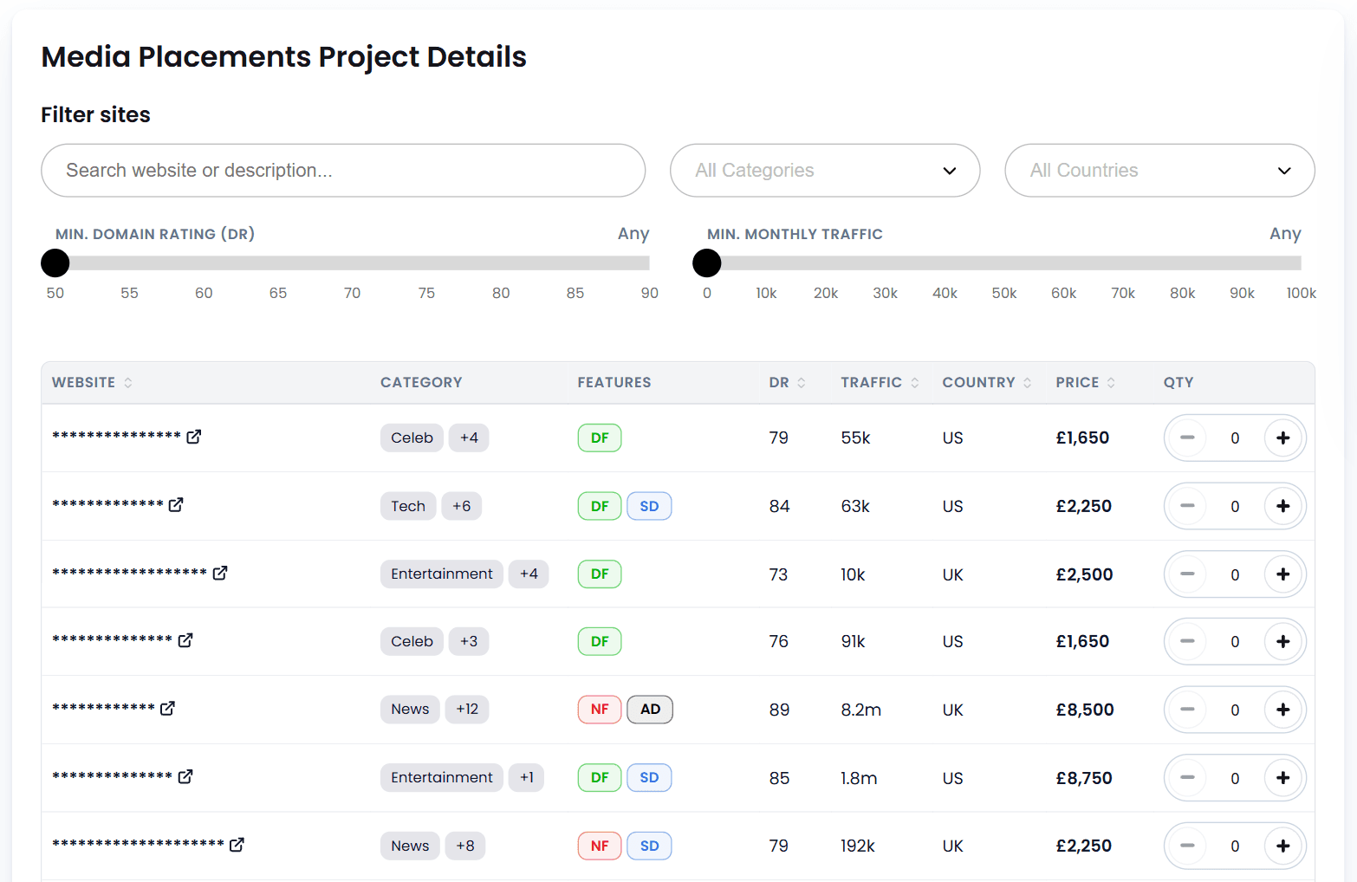
Task: Increase quantity for the £8,500 News row
Action: click(x=1283, y=710)
